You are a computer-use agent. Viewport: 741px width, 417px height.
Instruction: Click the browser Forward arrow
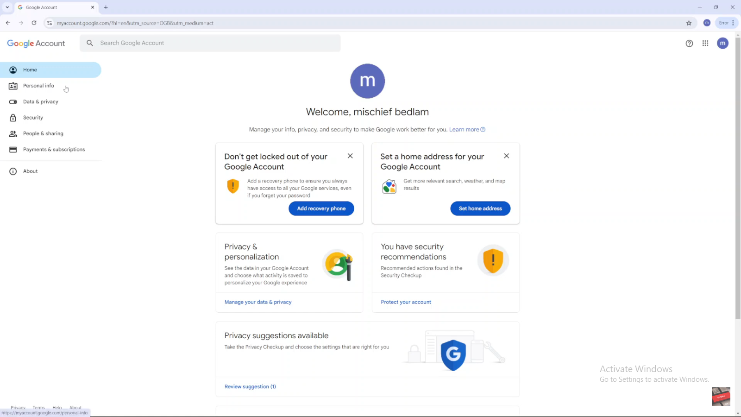click(x=21, y=23)
